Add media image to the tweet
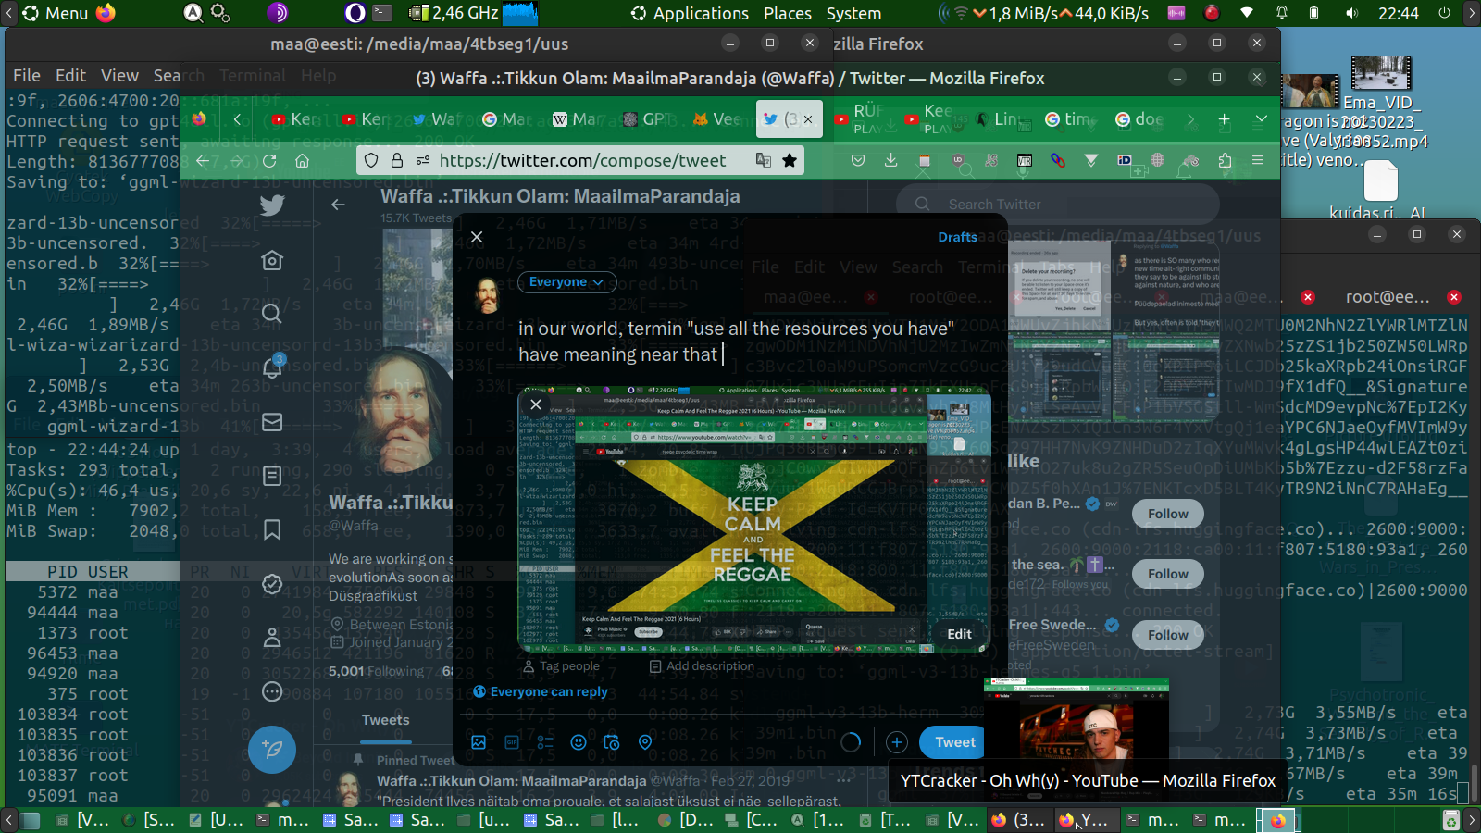The width and height of the screenshot is (1481, 833). [x=479, y=742]
